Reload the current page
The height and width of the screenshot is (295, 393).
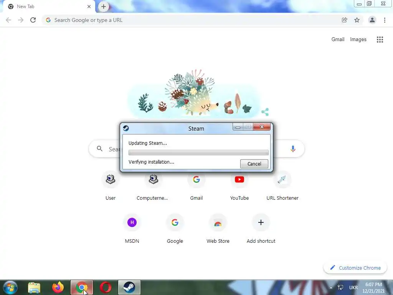33,20
